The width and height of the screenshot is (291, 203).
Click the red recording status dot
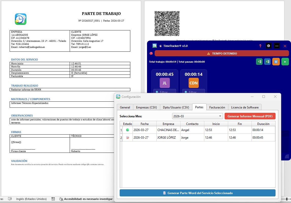[151, 53]
